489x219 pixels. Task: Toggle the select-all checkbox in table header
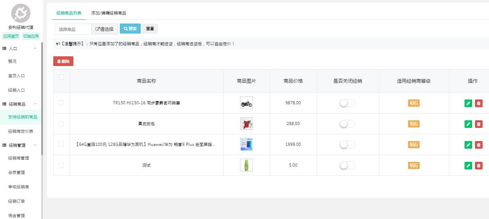[x=61, y=77]
